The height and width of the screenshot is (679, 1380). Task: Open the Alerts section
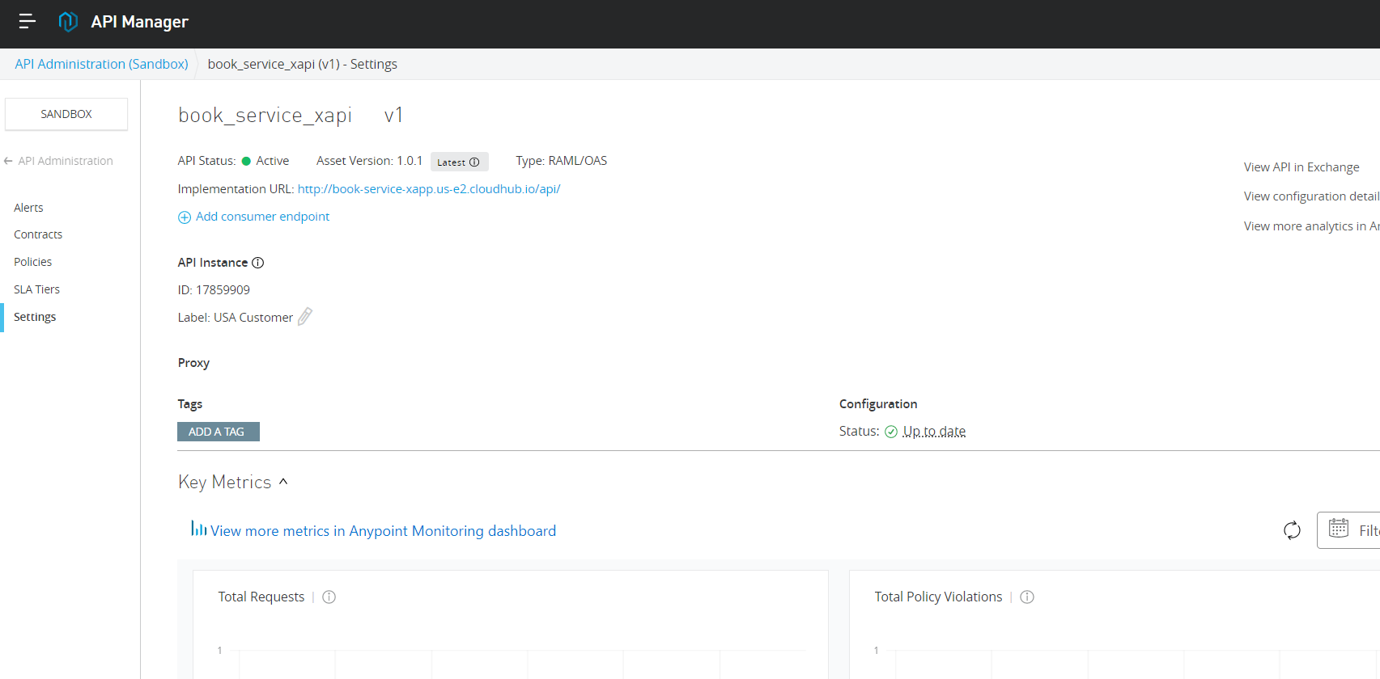click(28, 208)
